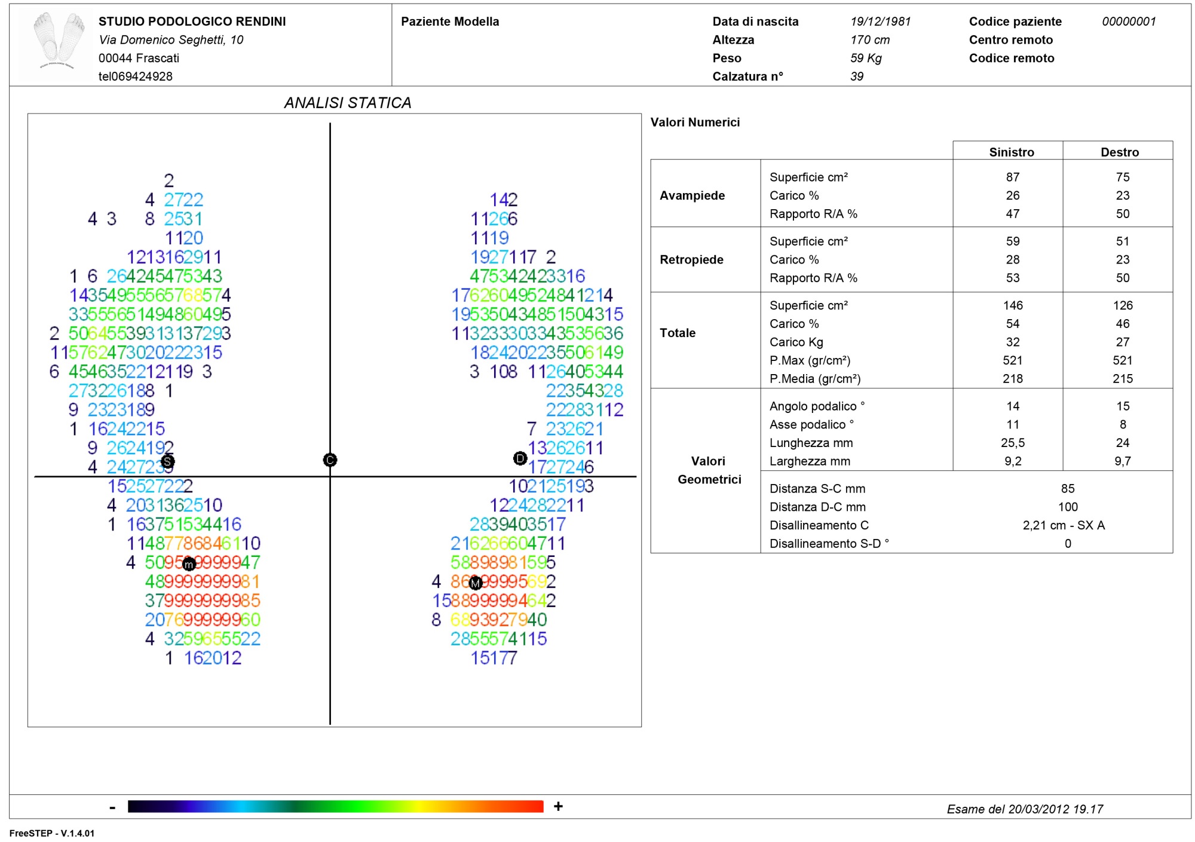The image size is (1195, 842).
Task: Click Totale Superficie Sinistro value 146
Action: coord(1013,305)
